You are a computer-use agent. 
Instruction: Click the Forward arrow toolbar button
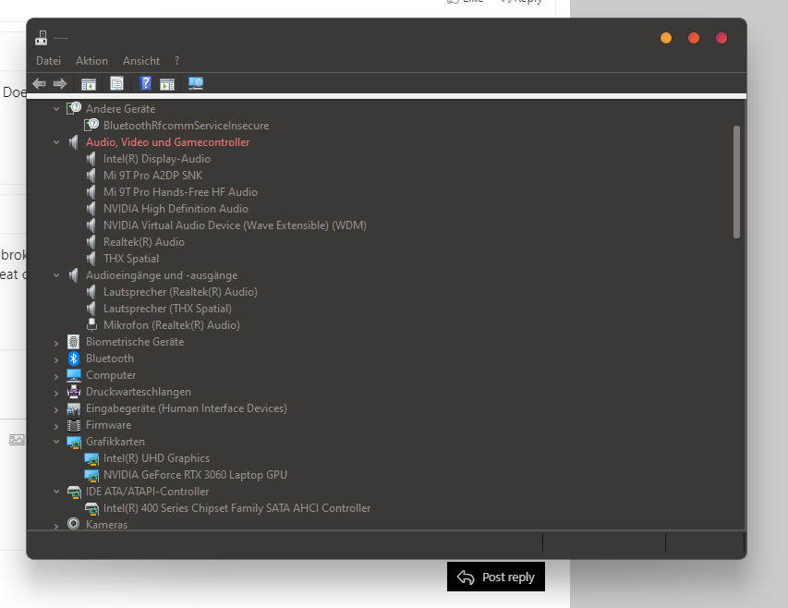(60, 83)
